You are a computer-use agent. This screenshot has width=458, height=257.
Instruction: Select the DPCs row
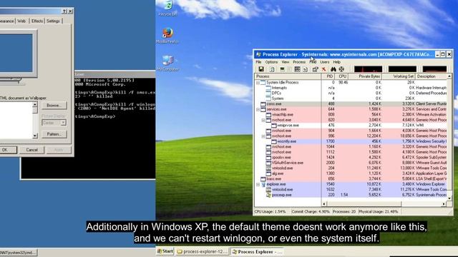(x=351, y=94)
